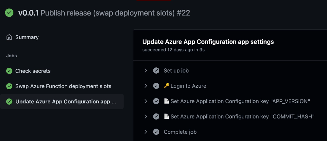Click the Publish release (swap deployment slots) #22 title
Viewport: 327px width, 141px height.
[115, 13]
